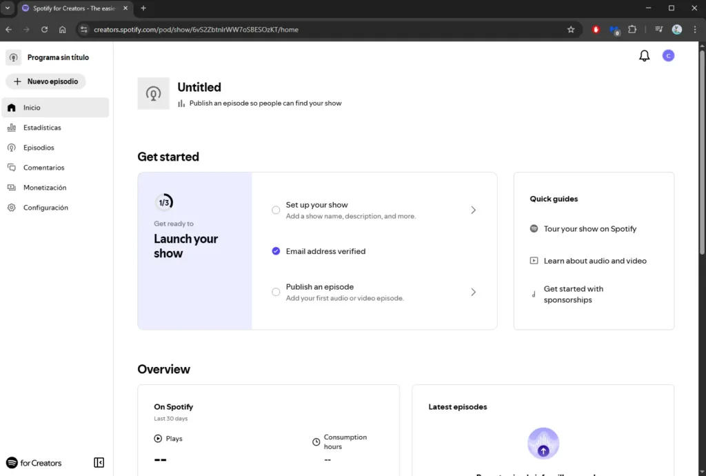Open the Monetización panel
The image size is (706, 476).
point(46,187)
